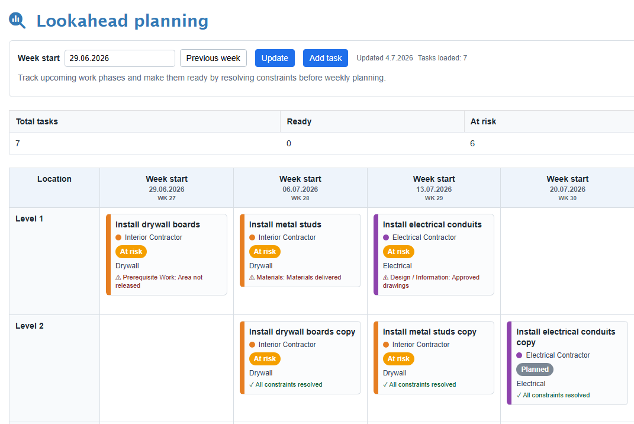Screen dimensions: 634x424
Task: Click the Tasks loaded: 7 text
Action: pyautogui.click(x=442, y=58)
